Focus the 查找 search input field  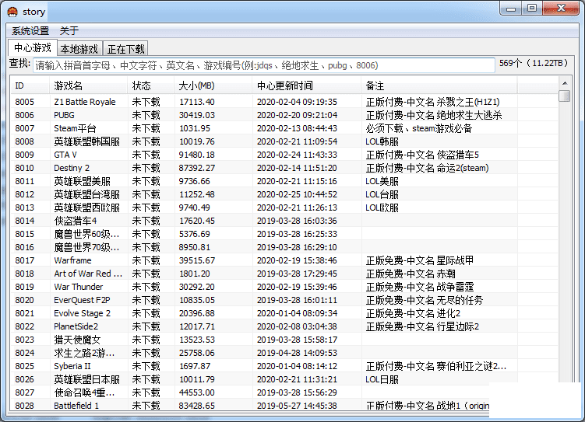tap(264, 65)
